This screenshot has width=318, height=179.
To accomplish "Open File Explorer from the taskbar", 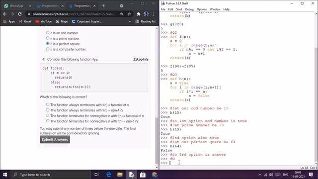I will (x=120, y=175).
